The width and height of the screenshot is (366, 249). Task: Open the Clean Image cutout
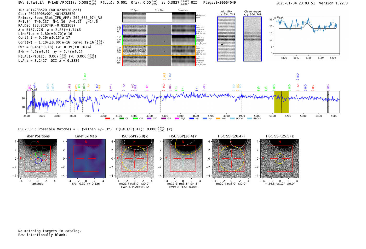pyautogui.click(x=253, y=39)
